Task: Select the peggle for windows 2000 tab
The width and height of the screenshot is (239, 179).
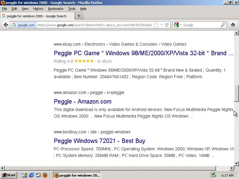Action: 37,16
